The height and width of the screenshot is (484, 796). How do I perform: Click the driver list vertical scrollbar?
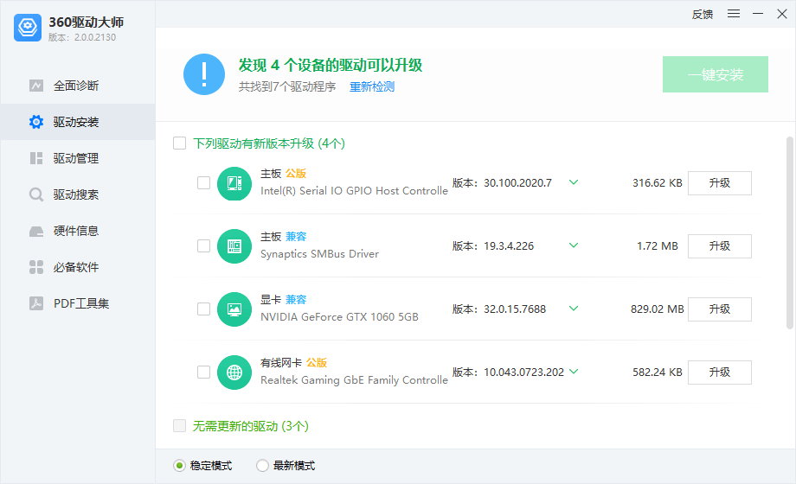(x=789, y=233)
